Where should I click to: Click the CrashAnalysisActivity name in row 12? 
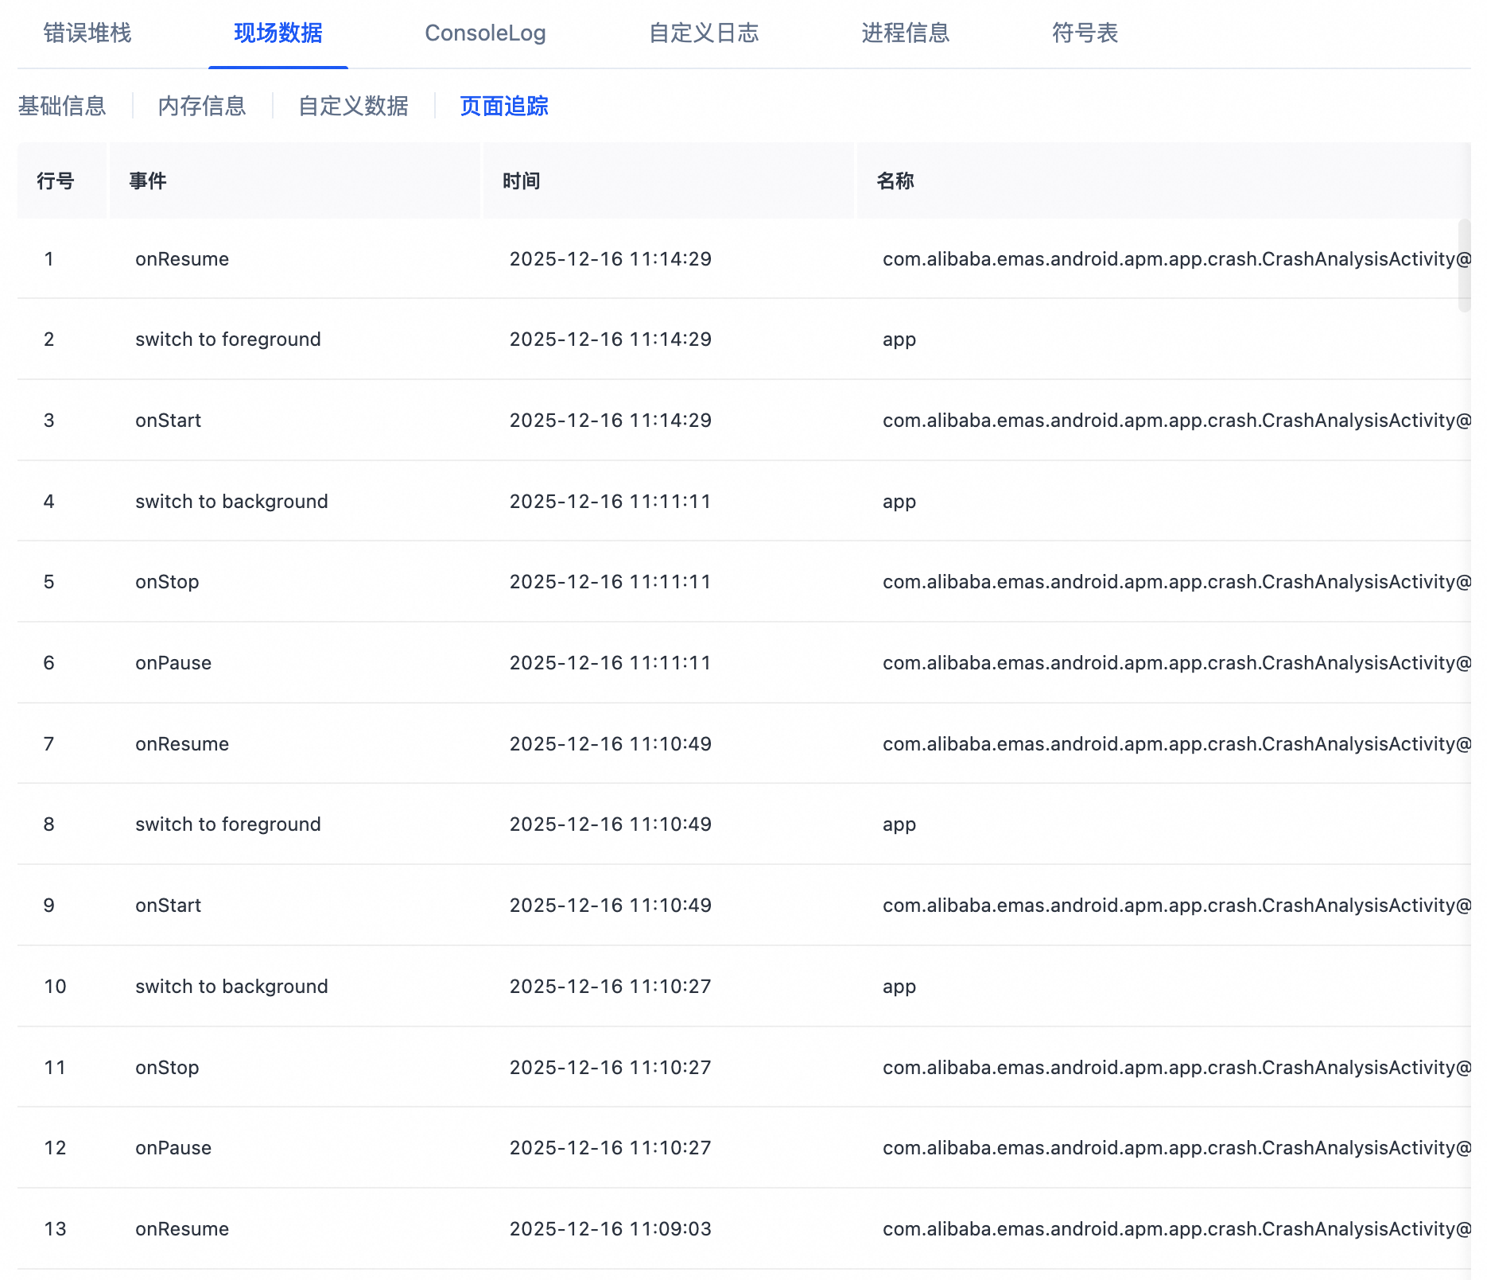[1176, 1148]
